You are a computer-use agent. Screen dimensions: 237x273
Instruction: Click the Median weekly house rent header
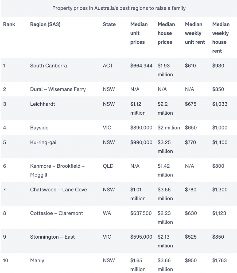point(221,38)
